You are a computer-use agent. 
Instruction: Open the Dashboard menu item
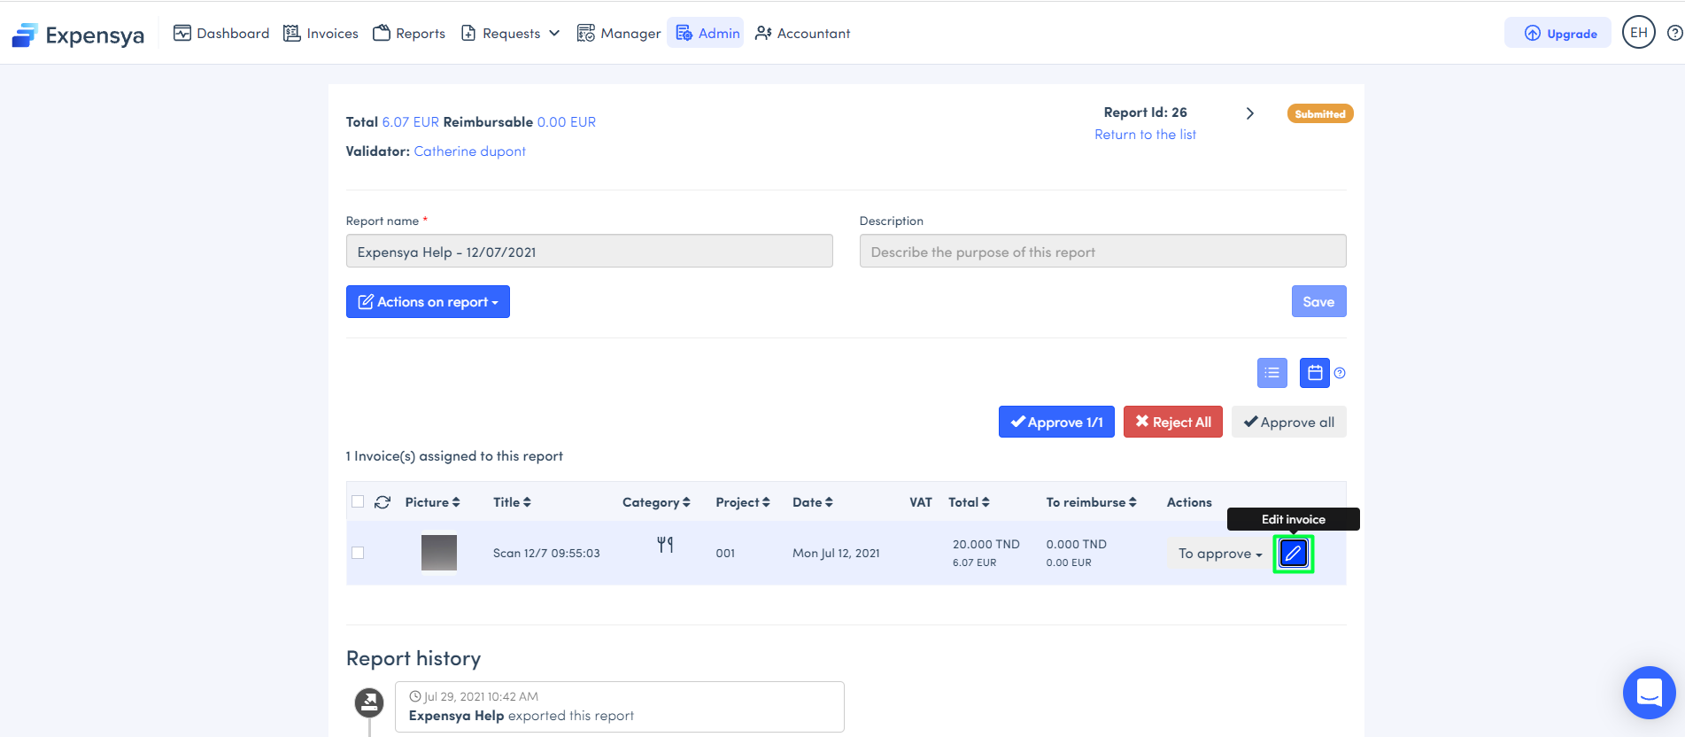point(221,34)
